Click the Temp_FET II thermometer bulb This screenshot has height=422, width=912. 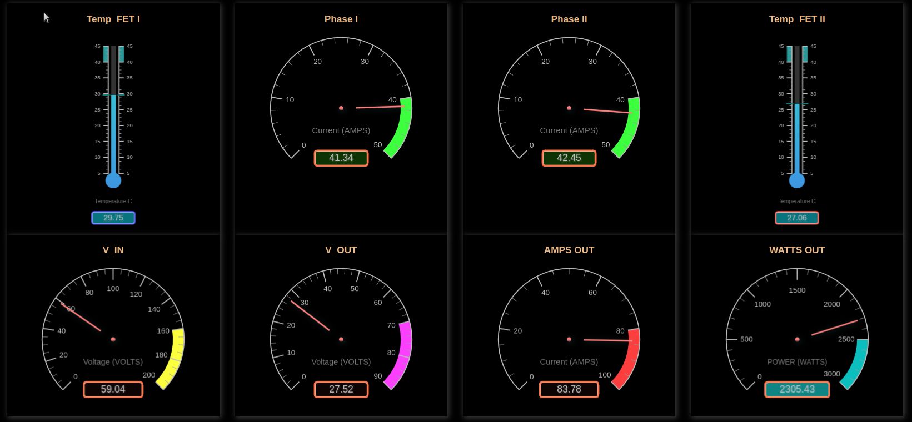797,180
